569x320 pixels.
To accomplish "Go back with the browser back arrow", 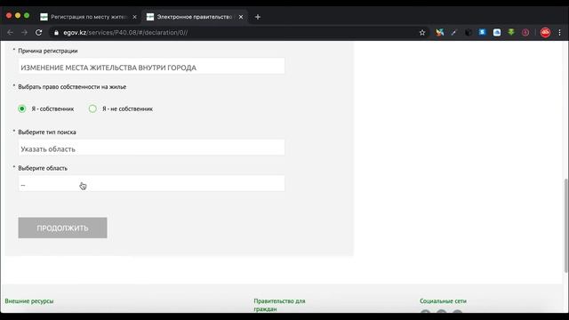I will 10,33.
